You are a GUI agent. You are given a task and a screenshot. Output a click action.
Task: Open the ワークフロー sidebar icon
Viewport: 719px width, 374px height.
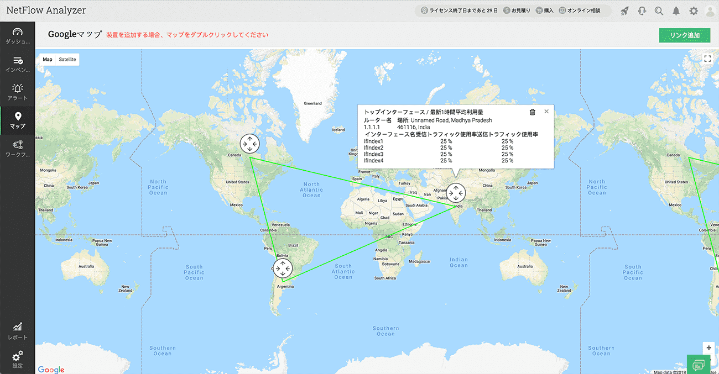tap(17, 148)
